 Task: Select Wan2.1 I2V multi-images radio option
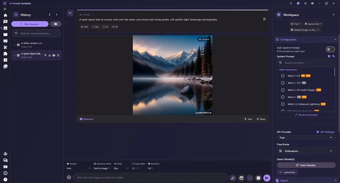point(283,90)
